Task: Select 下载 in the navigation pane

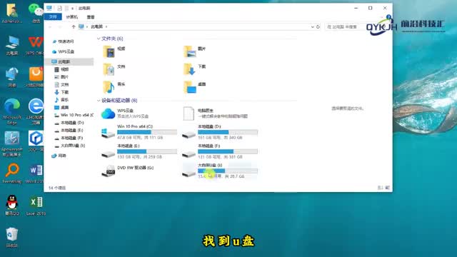Action: click(65, 92)
